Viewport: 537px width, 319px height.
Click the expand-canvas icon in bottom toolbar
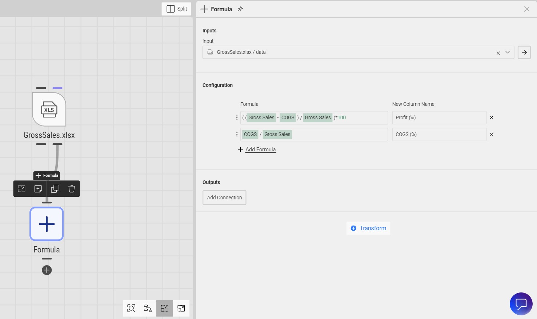point(181,308)
